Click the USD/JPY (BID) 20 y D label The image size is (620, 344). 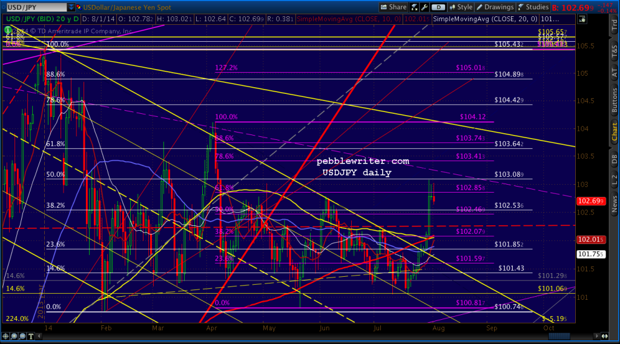click(x=42, y=19)
